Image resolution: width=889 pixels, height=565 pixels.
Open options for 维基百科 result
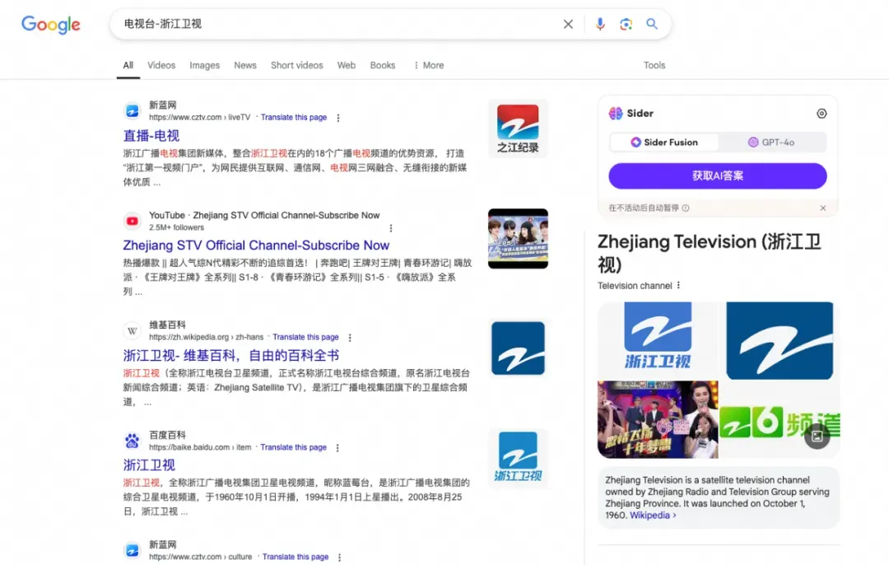tap(350, 338)
